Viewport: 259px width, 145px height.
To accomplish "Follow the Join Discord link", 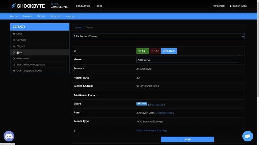I will pos(156,105).
